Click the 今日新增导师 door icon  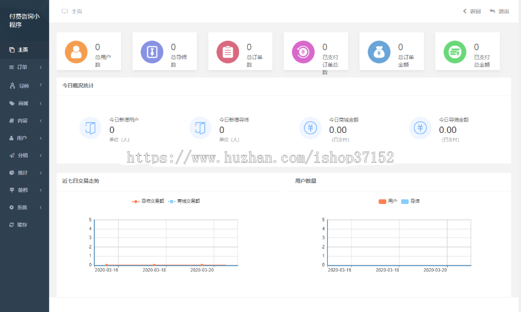[x=200, y=128]
